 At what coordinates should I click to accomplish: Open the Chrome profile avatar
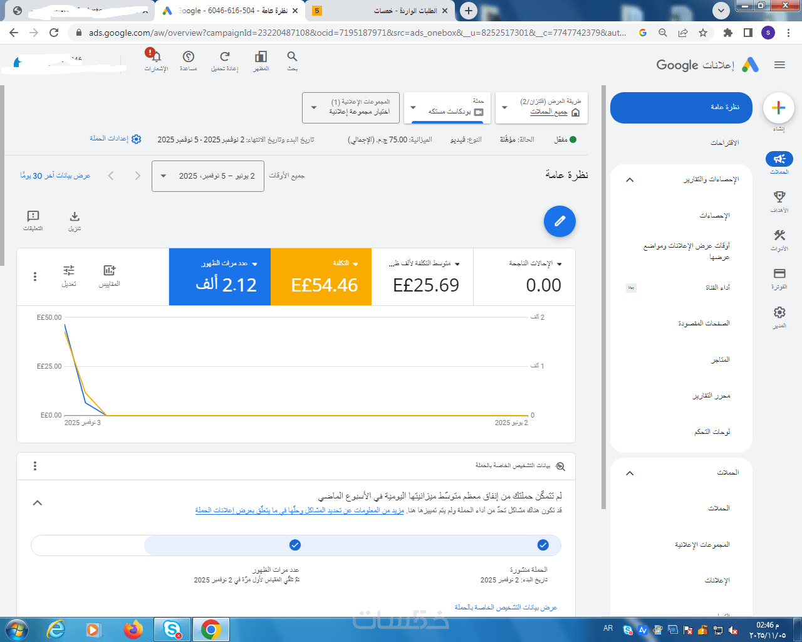pos(768,33)
